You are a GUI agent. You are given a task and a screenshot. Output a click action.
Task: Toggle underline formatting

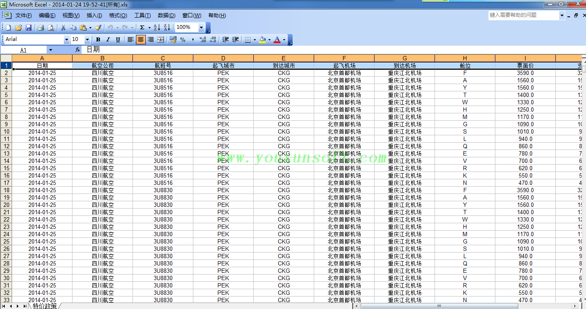(x=118, y=40)
